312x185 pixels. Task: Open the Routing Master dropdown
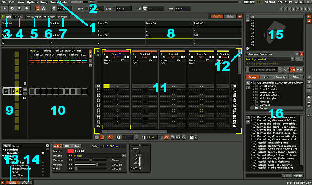(124, 156)
